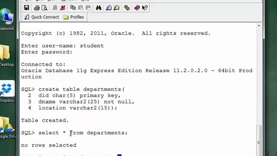Open Settings from the toolbar icon
The width and height of the screenshot is (277, 156).
tap(127, 8)
